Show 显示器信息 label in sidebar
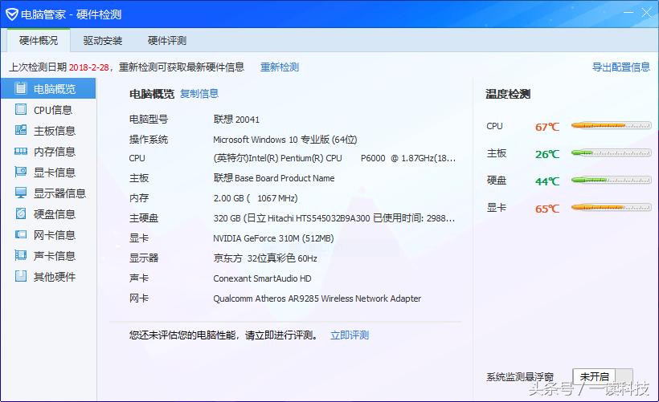The height and width of the screenshot is (402, 659). point(59,193)
